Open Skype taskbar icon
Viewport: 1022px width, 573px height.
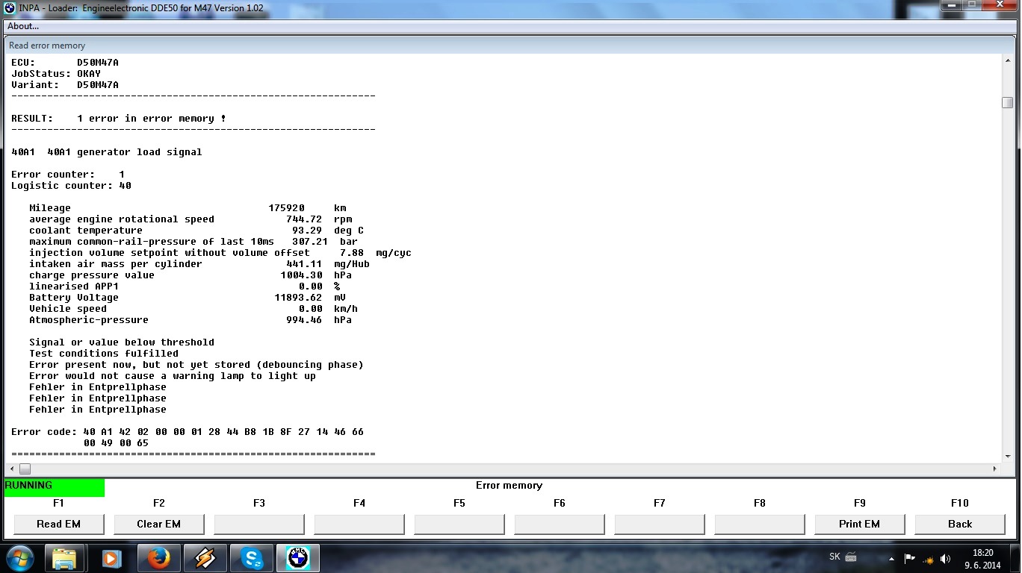pyautogui.click(x=252, y=558)
